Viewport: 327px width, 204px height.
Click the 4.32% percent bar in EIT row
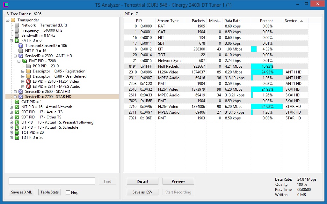pyautogui.click(x=254, y=49)
